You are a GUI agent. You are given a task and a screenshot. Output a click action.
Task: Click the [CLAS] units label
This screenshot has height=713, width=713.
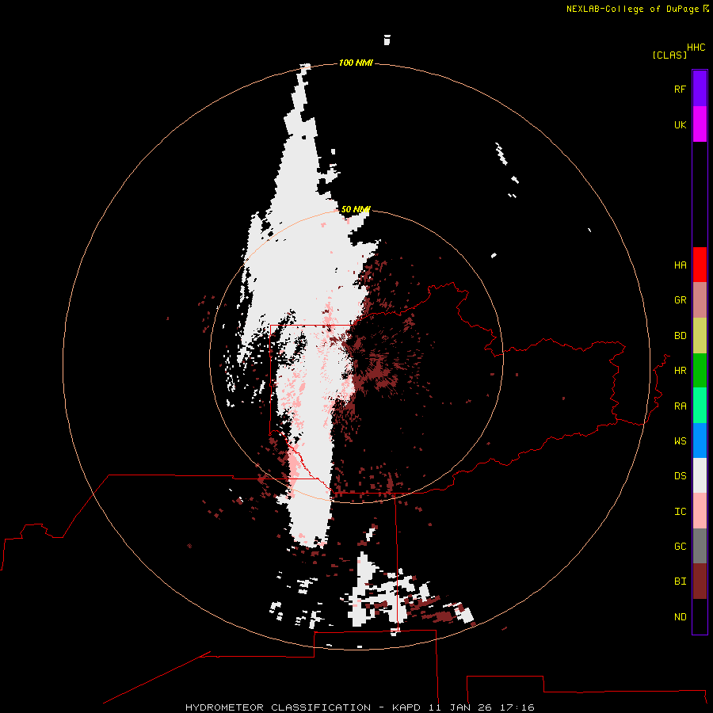coord(669,55)
